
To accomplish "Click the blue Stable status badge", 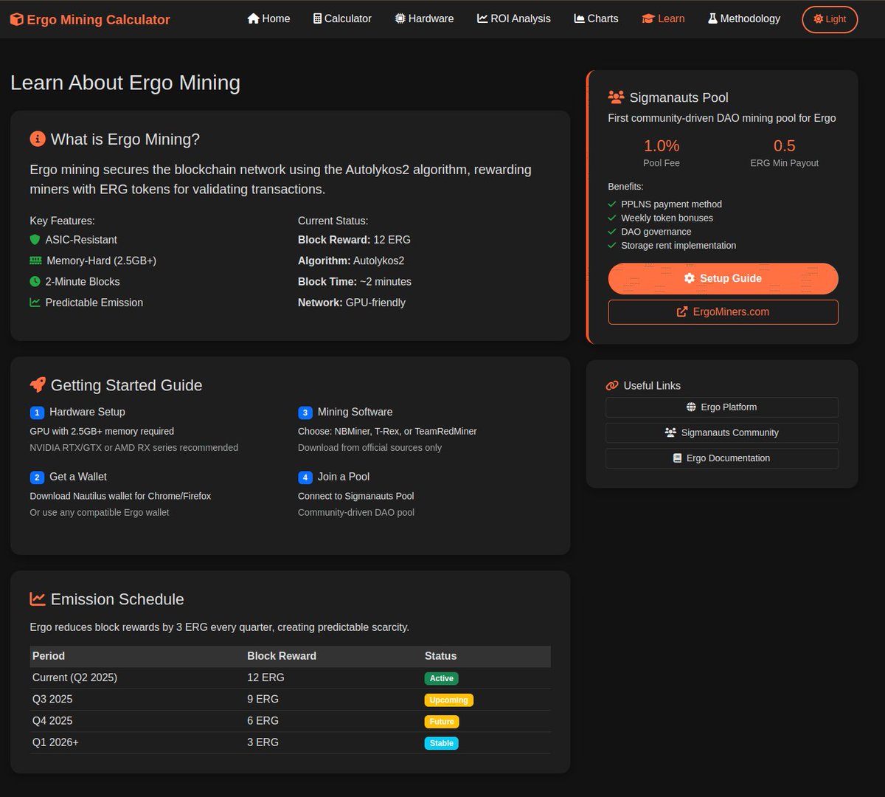I will [442, 743].
